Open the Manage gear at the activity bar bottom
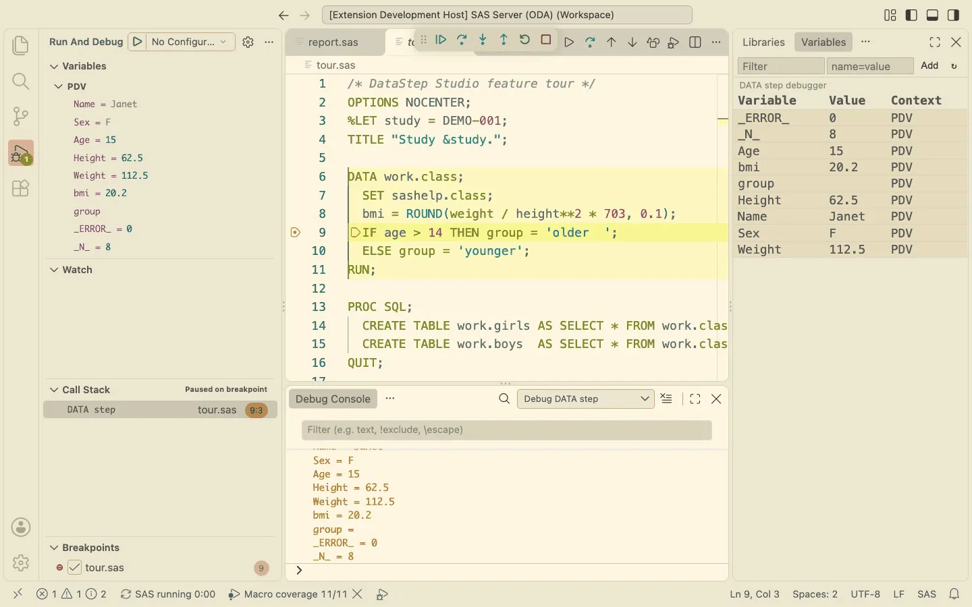Viewport: 972px width, 607px height. pyautogui.click(x=21, y=562)
